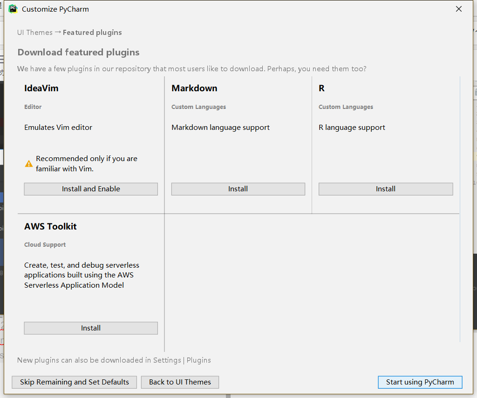This screenshot has height=398, width=477.
Task: Install the R language support plugin
Action: pyautogui.click(x=385, y=189)
